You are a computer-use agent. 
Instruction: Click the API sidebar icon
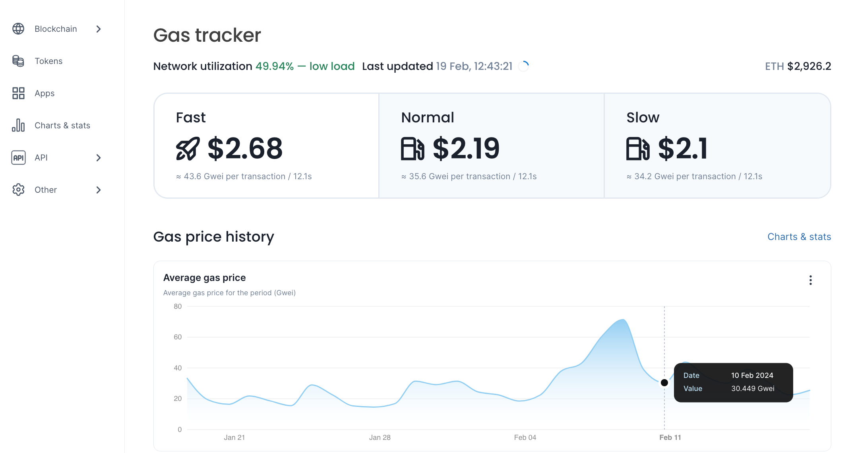coord(19,157)
